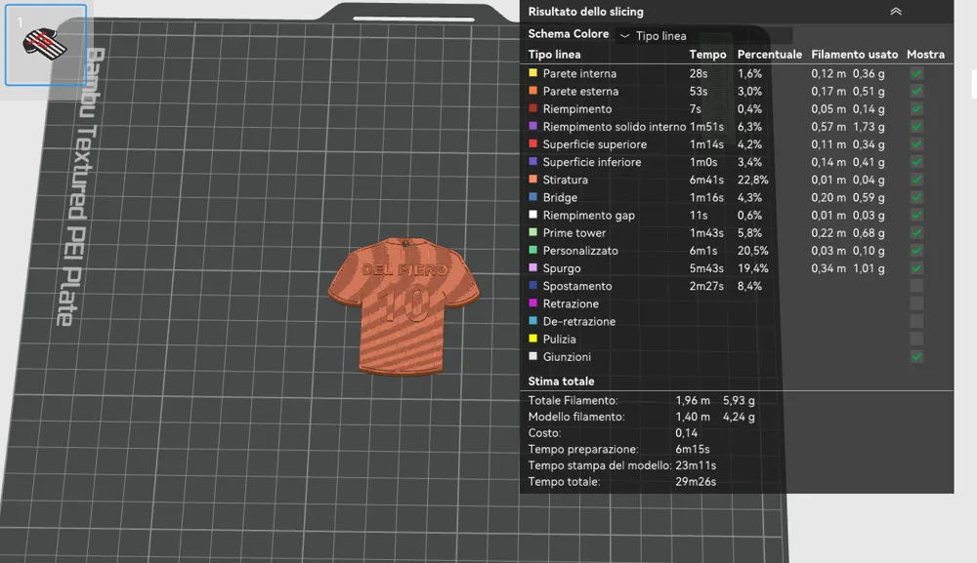Click the Pulizia yellow swatch
This screenshot has height=563, width=977.
(532, 339)
